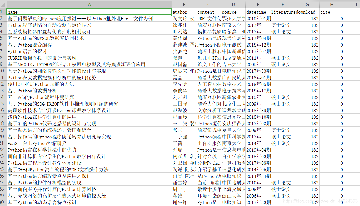Click the "source" header cell
The width and height of the screenshot is (360, 206).
click(x=233, y=12)
